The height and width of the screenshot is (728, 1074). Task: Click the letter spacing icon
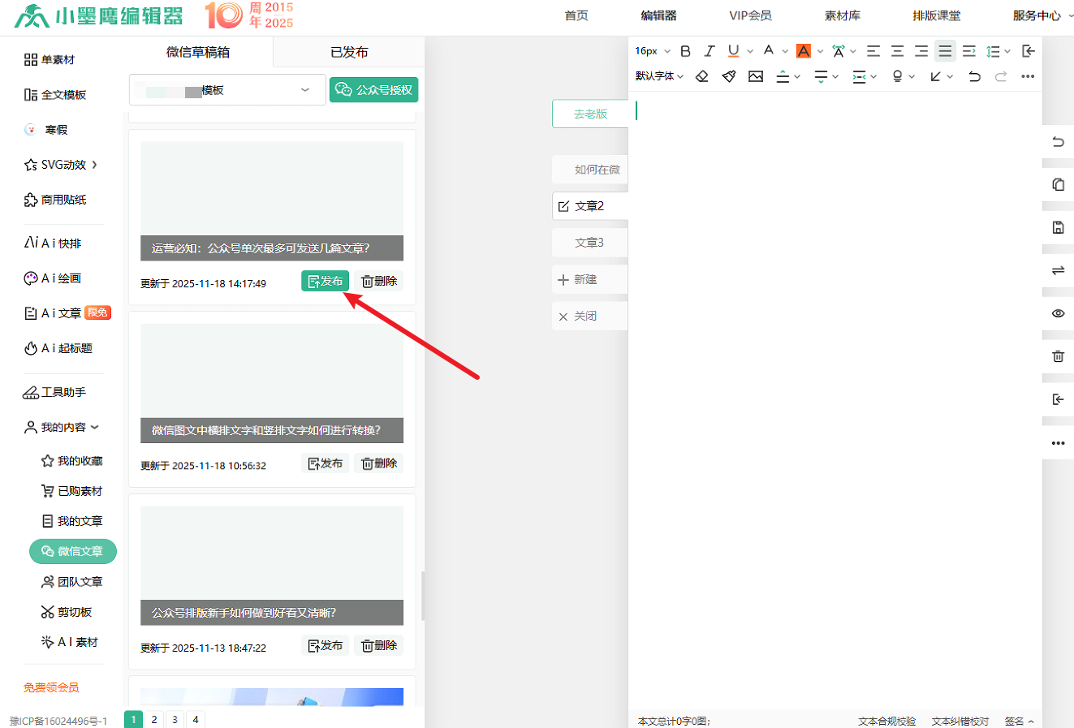(839, 51)
